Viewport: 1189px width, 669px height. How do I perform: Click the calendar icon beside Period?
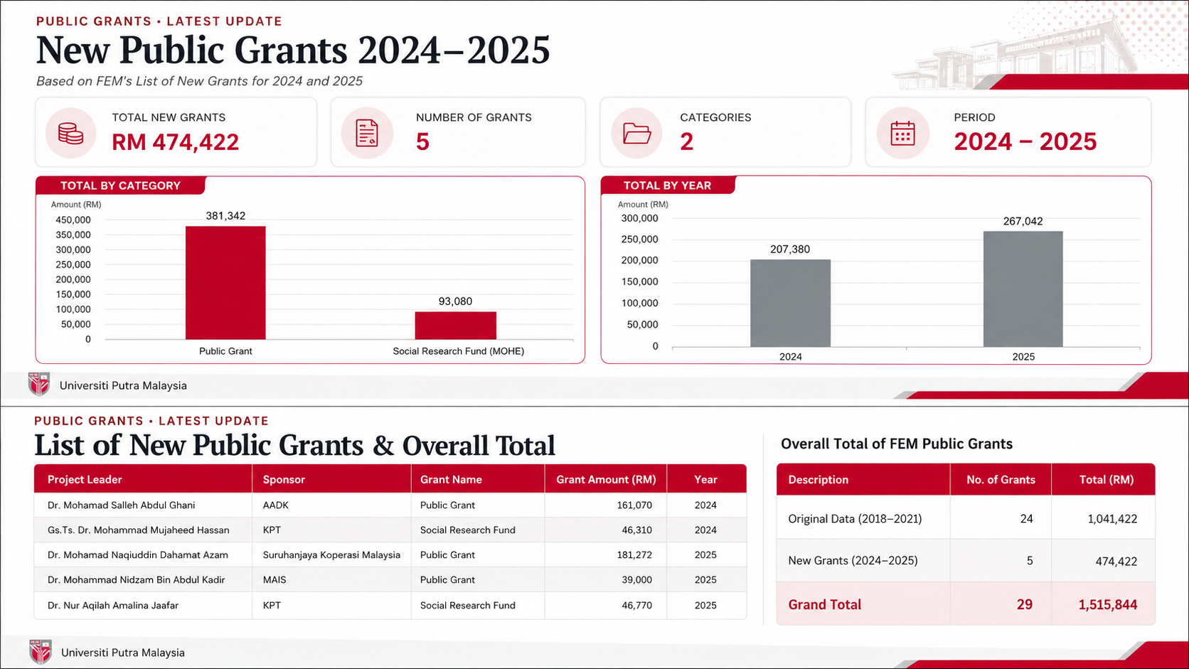[x=902, y=133]
